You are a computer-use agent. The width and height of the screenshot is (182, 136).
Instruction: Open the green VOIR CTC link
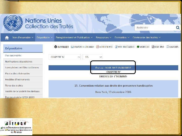pos(143,47)
